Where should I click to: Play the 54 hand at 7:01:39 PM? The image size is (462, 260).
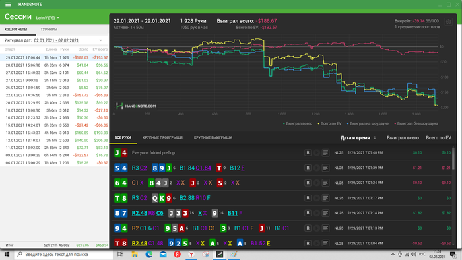coord(316,168)
